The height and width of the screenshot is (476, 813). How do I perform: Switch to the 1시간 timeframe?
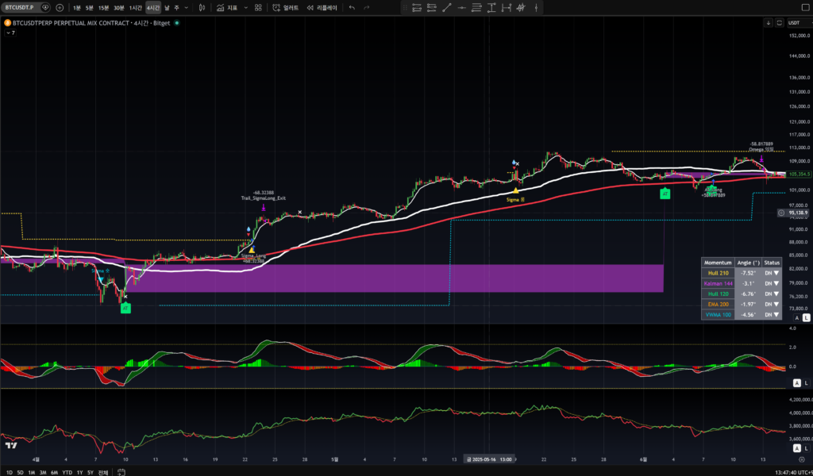(135, 8)
